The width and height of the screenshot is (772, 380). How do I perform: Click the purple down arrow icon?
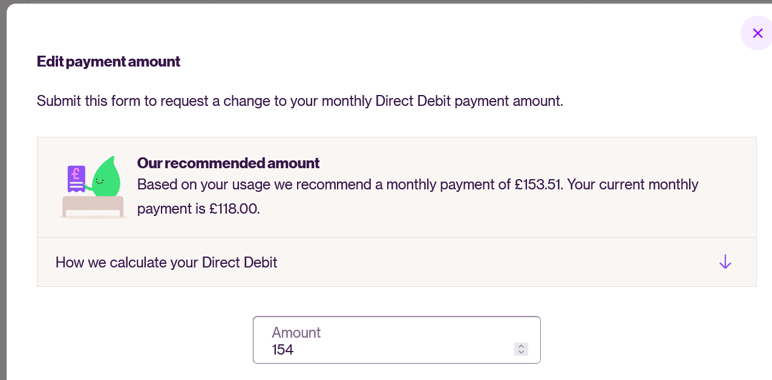point(725,262)
